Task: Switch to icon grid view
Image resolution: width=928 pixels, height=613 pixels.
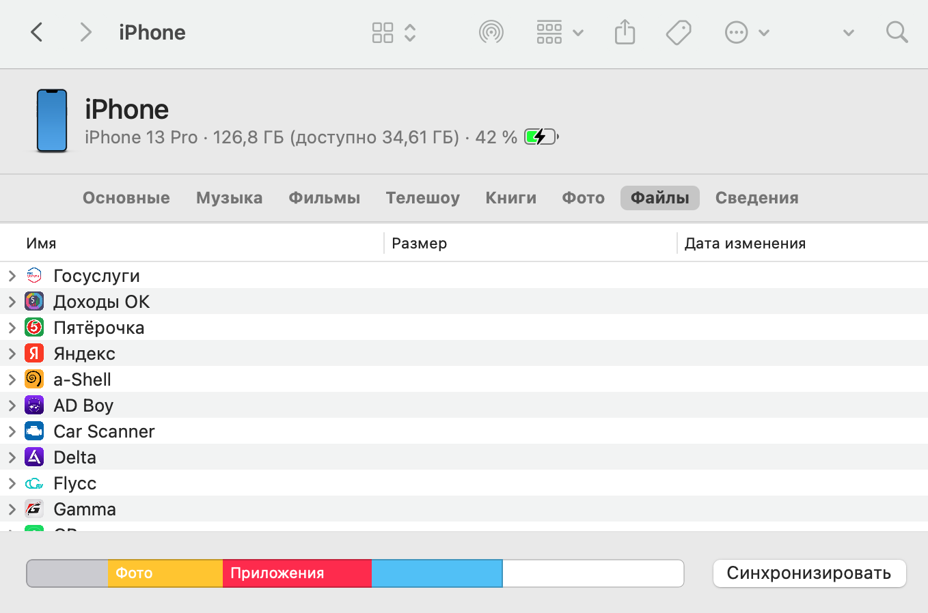Action: point(383,32)
